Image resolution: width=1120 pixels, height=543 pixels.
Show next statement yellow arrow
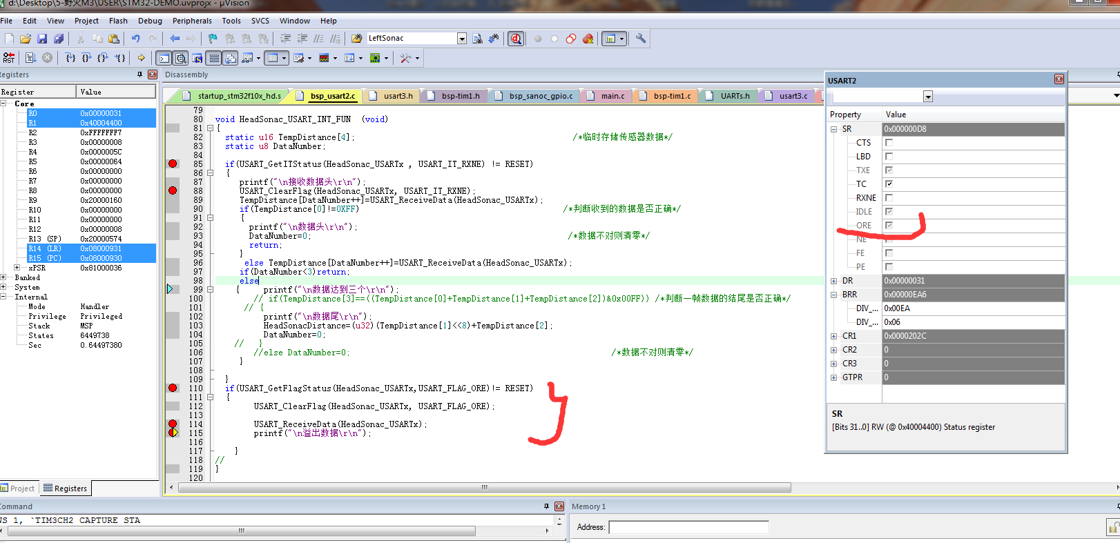point(142,58)
